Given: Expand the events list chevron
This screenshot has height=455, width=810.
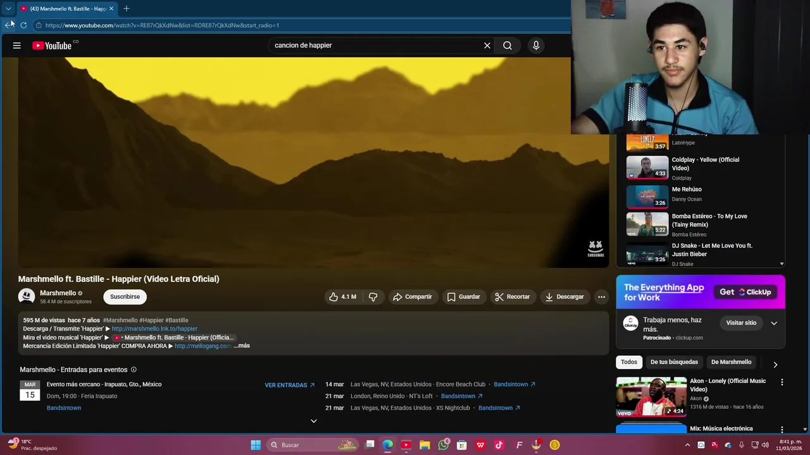Looking at the screenshot, I should coord(313,421).
